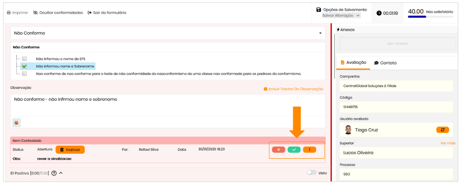Switch to the Contato tab

(385, 63)
